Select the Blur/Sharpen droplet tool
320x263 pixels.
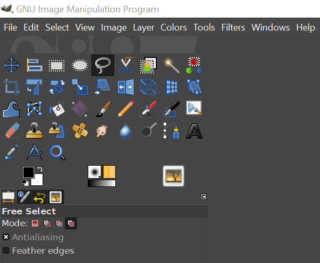pos(126,130)
